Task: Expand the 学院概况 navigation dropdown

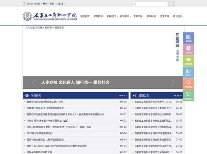Action: tap(99, 16)
